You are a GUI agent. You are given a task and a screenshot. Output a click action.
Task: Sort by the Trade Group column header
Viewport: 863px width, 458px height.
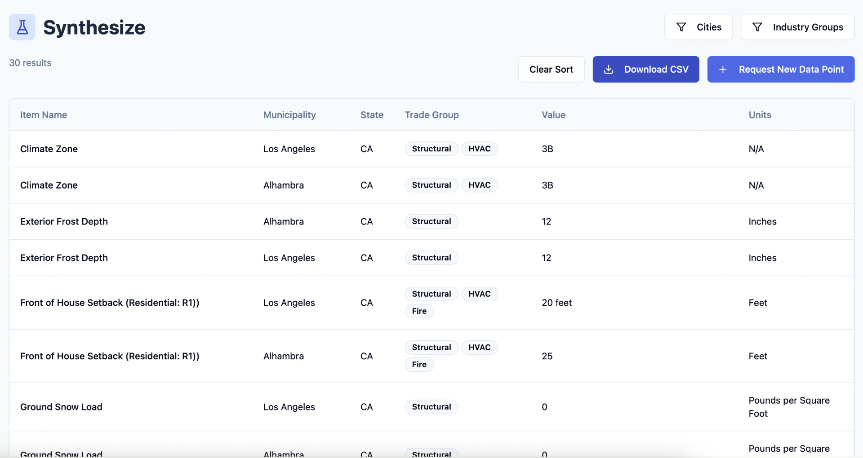tap(431, 115)
